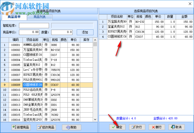
Task: Click the 金额合计 420.00 total
Action: click(x=165, y=118)
